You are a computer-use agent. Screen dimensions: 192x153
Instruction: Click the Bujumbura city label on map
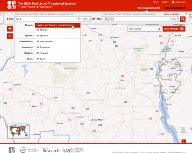click(x=158, y=86)
